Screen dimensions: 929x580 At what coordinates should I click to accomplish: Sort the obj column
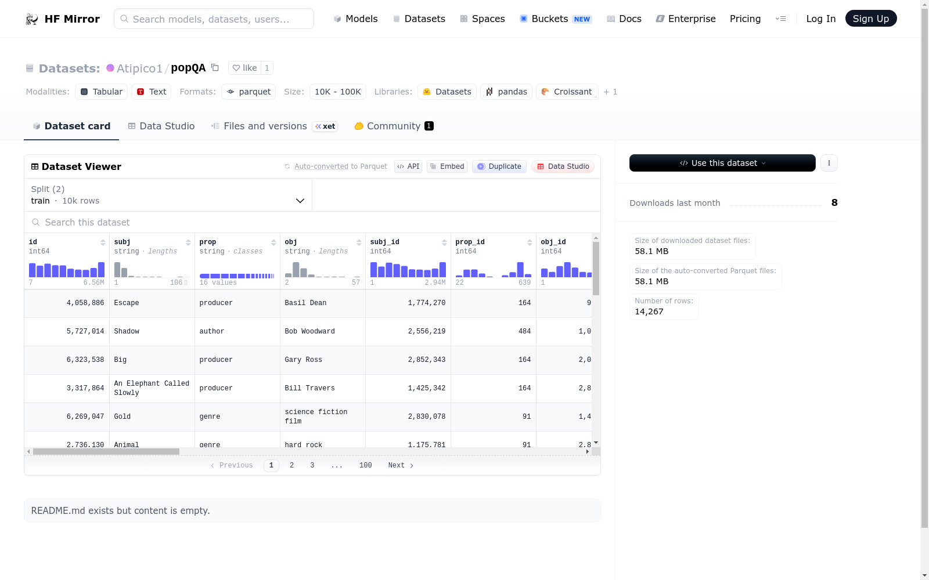(359, 242)
